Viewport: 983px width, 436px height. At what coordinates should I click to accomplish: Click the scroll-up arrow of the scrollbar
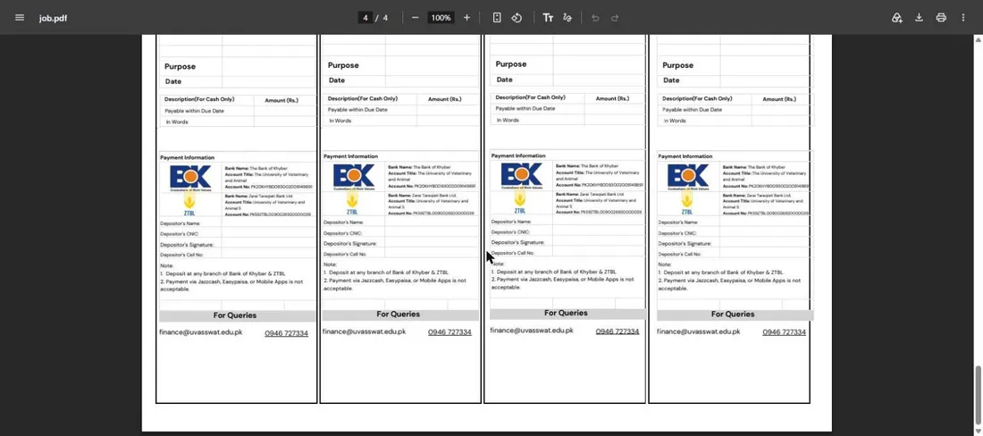[978, 38]
